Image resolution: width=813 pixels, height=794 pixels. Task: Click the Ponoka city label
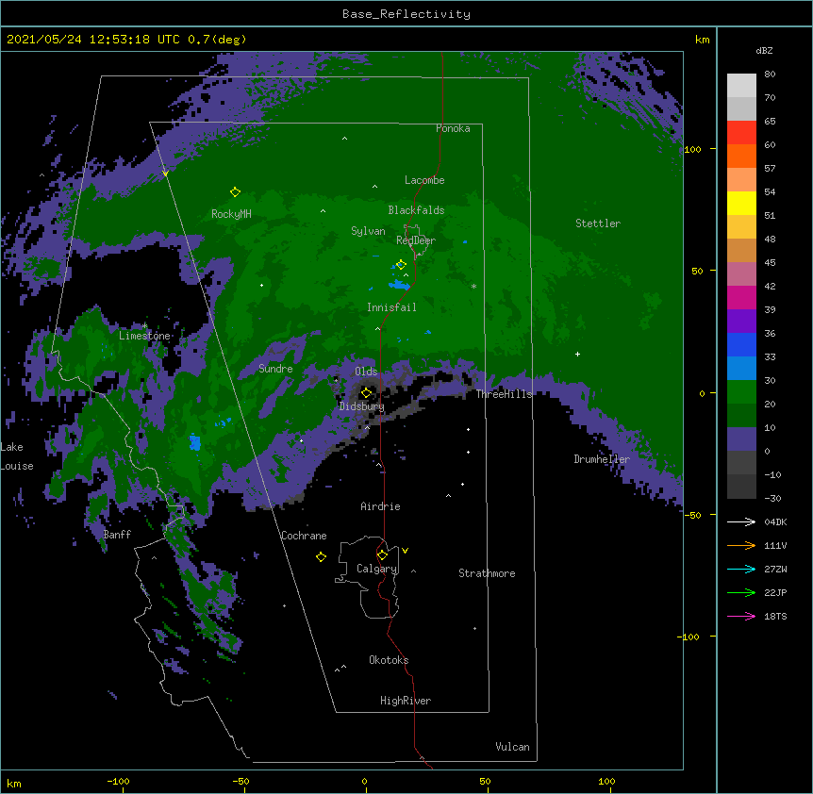click(453, 128)
